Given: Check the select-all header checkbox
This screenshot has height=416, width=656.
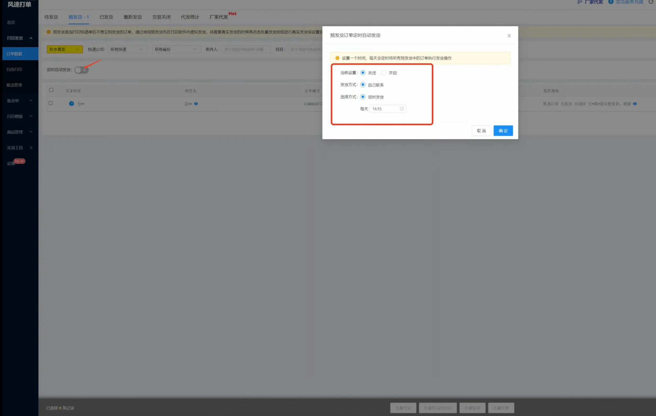Looking at the screenshot, I should 51,90.
